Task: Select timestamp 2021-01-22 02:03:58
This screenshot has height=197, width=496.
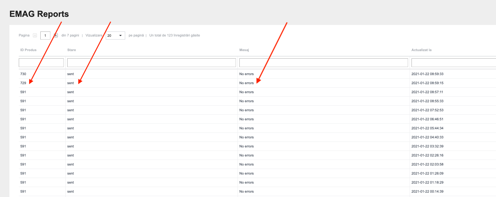Action: (x=427, y=164)
